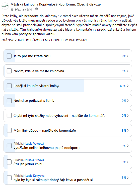Open Koprfórum: Obecná diskuze group link

pyautogui.click(x=80, y=5)
